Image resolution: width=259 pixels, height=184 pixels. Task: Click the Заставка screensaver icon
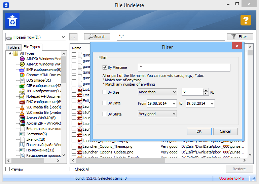click(22, 134)
